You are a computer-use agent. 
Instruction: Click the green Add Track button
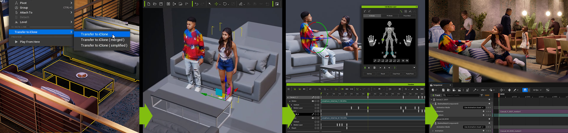pos(436,95)
